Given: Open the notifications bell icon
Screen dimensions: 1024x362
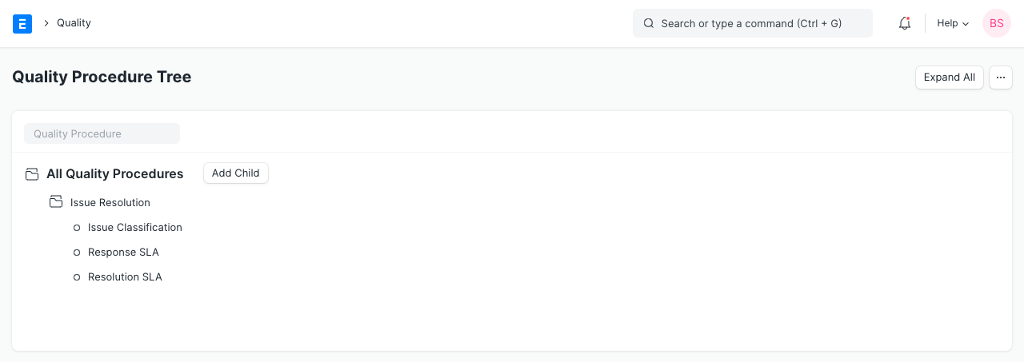Looking at the screenshot, I should [905, 23].
